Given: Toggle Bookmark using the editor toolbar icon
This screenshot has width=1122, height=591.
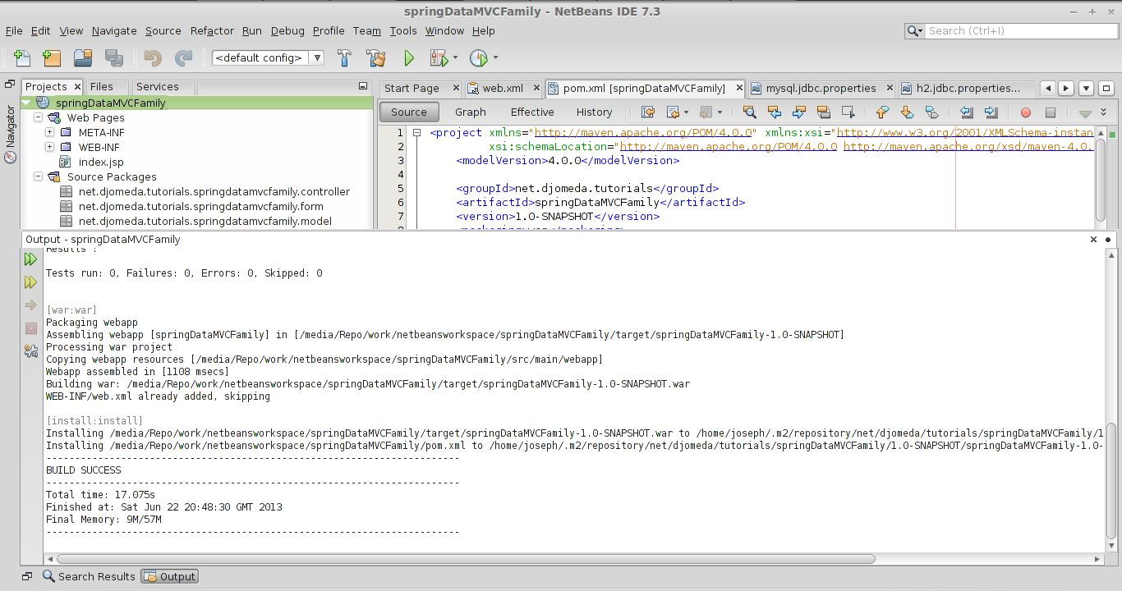Looking at the screenshot, I should click(931, 112).
